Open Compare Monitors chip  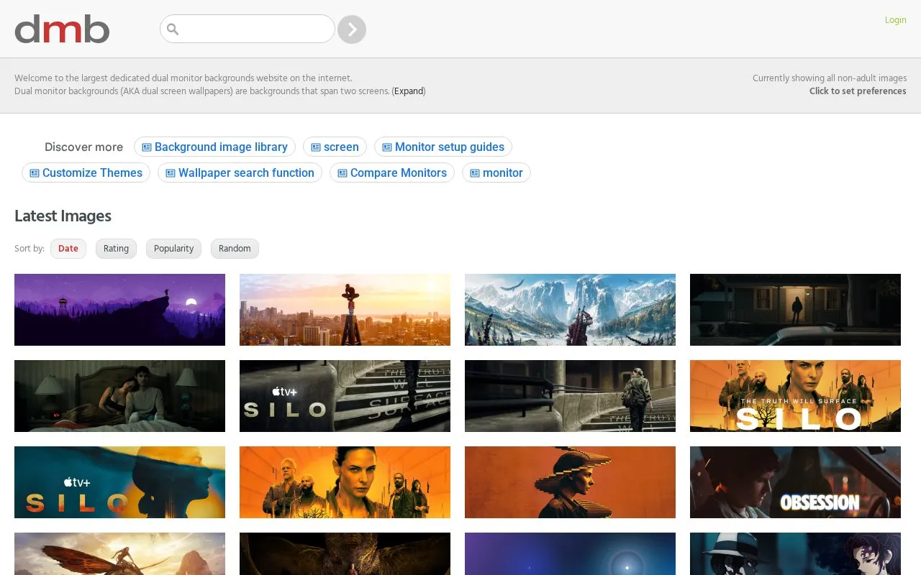coord(392,172)
